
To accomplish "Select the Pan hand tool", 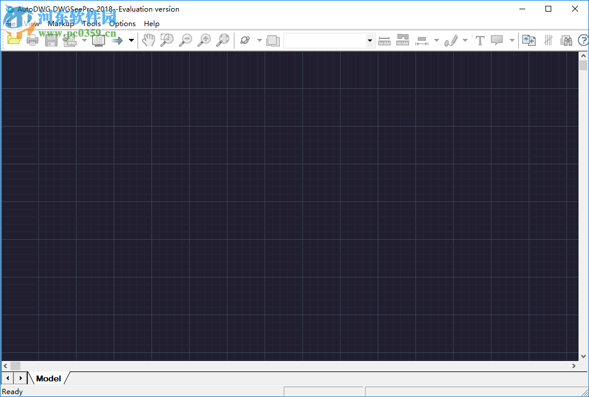I will coord(149,41).
